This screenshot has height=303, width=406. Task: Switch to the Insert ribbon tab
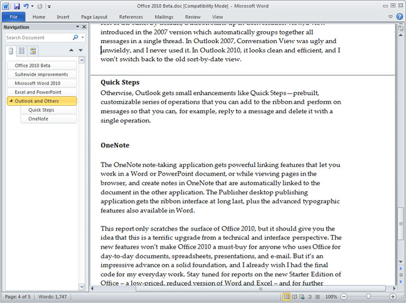click(63, 17)
